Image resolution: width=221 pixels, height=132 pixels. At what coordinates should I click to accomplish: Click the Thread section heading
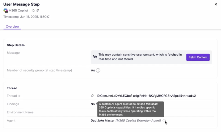tap(12, 88)
